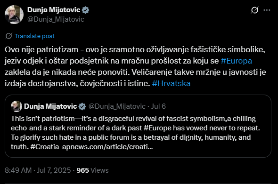
Task: Click the apnews.com article link text
Action: (x=107, y=147)
